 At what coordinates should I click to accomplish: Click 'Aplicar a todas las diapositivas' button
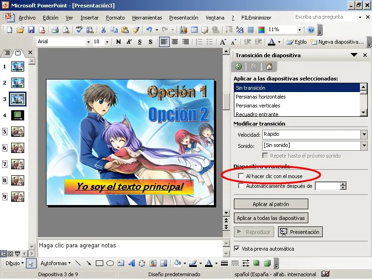coord(271,218)
